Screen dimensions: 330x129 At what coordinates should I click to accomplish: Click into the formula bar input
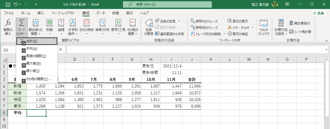196,49
